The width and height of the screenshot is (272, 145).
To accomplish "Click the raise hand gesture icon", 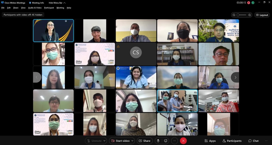I will 158,141.
